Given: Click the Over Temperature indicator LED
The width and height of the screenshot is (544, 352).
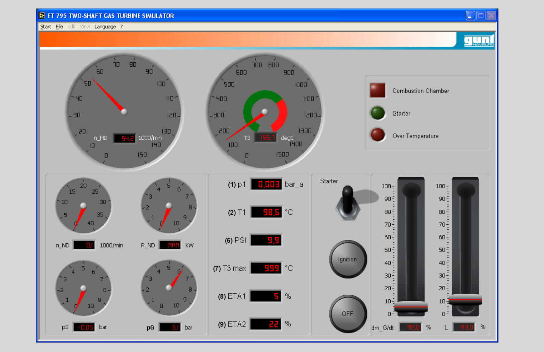Looking at the screenshot, I should pos(378,135).
